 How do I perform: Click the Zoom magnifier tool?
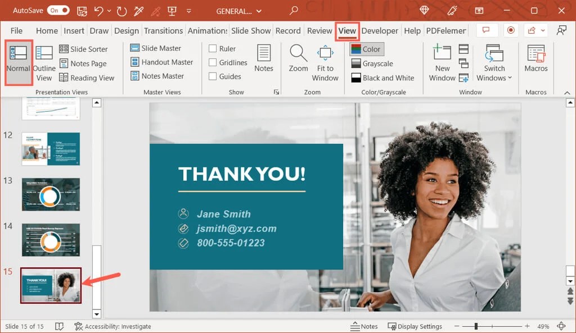click(298, 59)
